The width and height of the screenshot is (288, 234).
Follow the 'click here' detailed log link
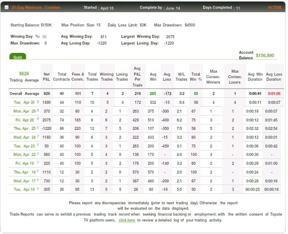point(127,220)
